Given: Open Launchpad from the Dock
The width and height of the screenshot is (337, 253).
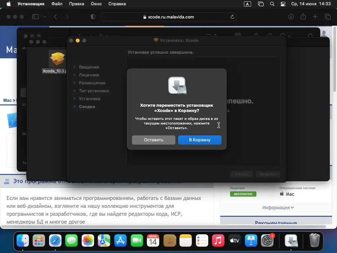Looking at the screenshot, I should click(x=39, y=240).
